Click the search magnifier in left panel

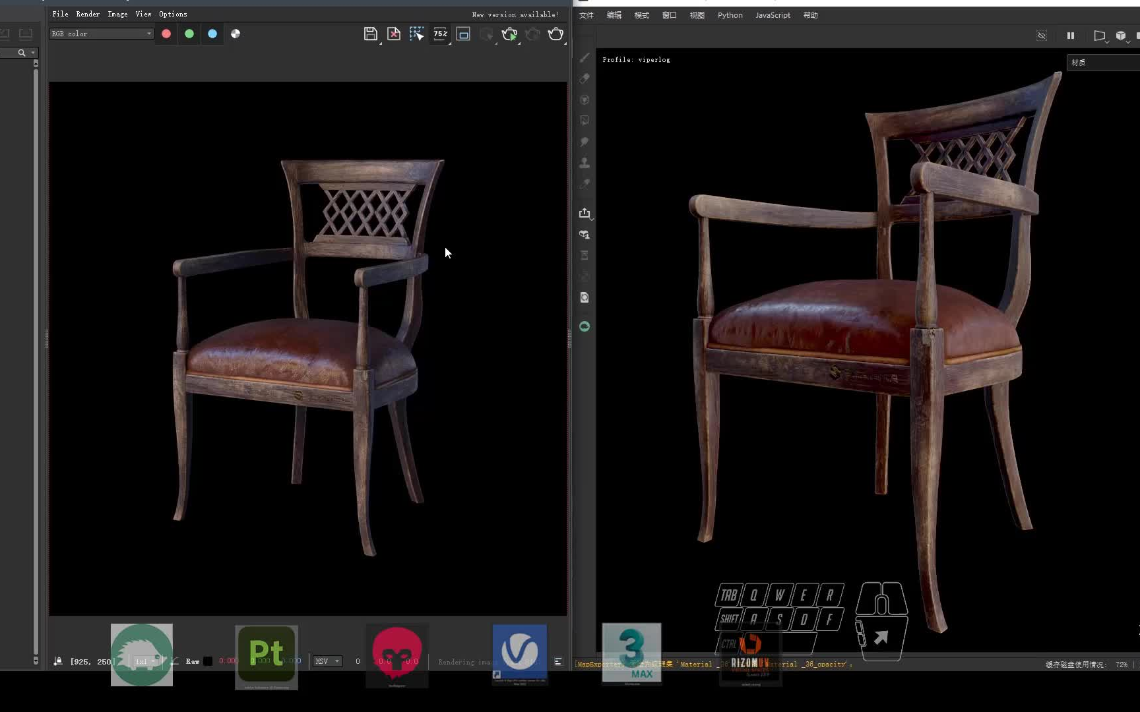tap(22, 53)
